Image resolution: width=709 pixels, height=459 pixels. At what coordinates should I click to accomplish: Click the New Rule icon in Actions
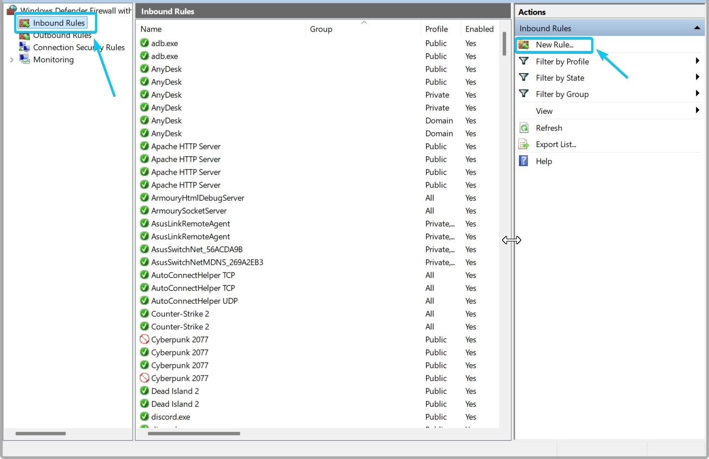pyautogui.click(x=524, y=45)
